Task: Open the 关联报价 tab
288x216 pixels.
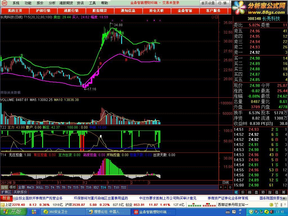Action: click(x=20, y=192)
